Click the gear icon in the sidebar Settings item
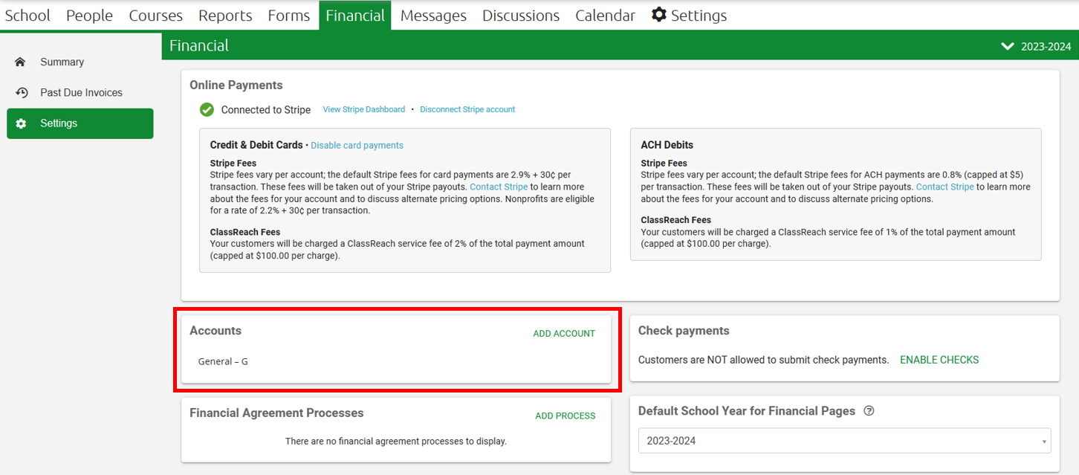The image size is (1079, 475). coord(21,123)
